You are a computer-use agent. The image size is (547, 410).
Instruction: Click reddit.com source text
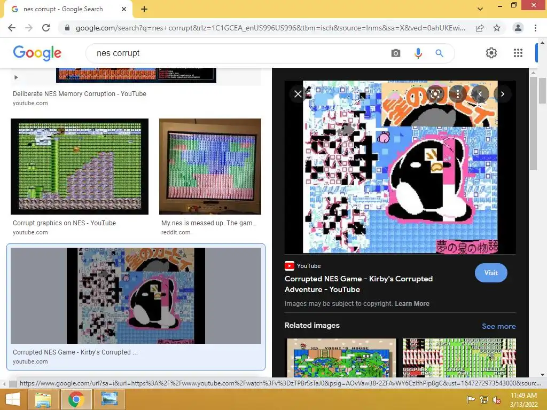[176, 232]
